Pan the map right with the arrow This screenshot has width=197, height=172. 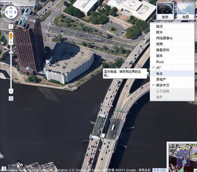tap(15, 12)
